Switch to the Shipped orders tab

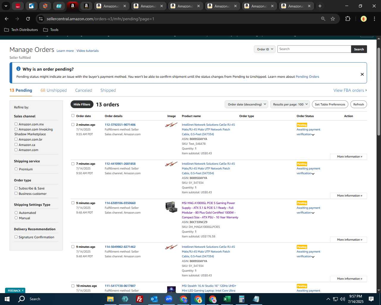point(108,90)
